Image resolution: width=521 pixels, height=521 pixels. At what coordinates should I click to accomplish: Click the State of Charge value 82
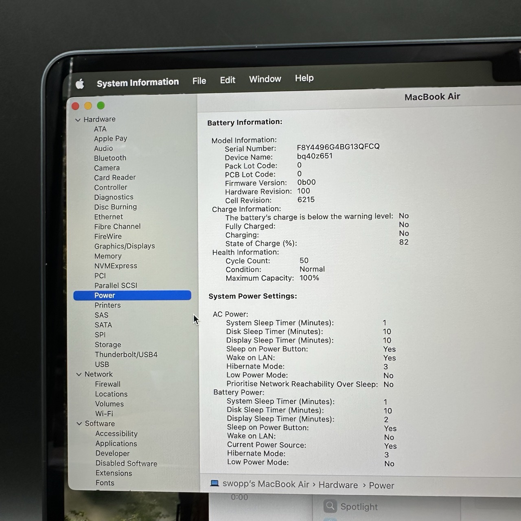tap(404, 242)
